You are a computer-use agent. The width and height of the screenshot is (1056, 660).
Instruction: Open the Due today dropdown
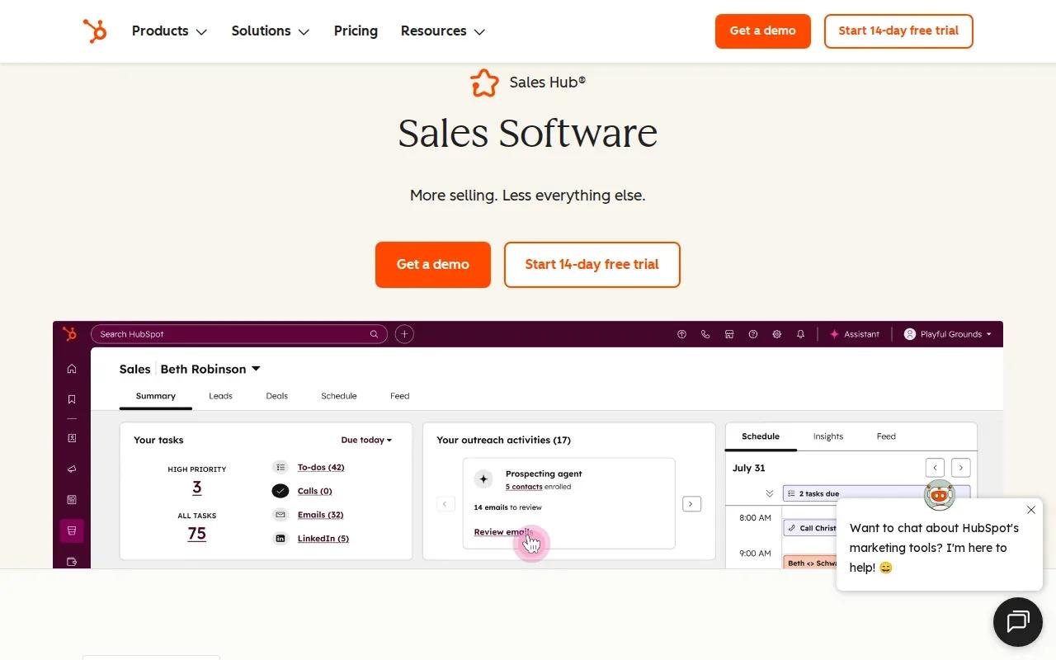366,441
